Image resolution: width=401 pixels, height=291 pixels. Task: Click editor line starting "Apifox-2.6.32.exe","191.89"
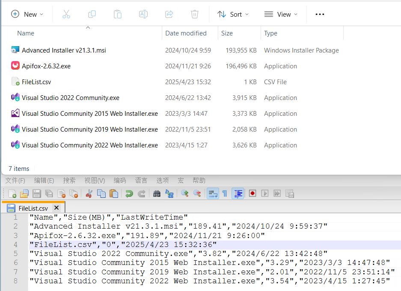coord(147,235)
